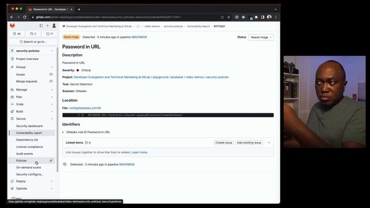Open Developer Evangelism breadcrumb
This screenshot has height=208, width=370.
[x=99, y=27]
